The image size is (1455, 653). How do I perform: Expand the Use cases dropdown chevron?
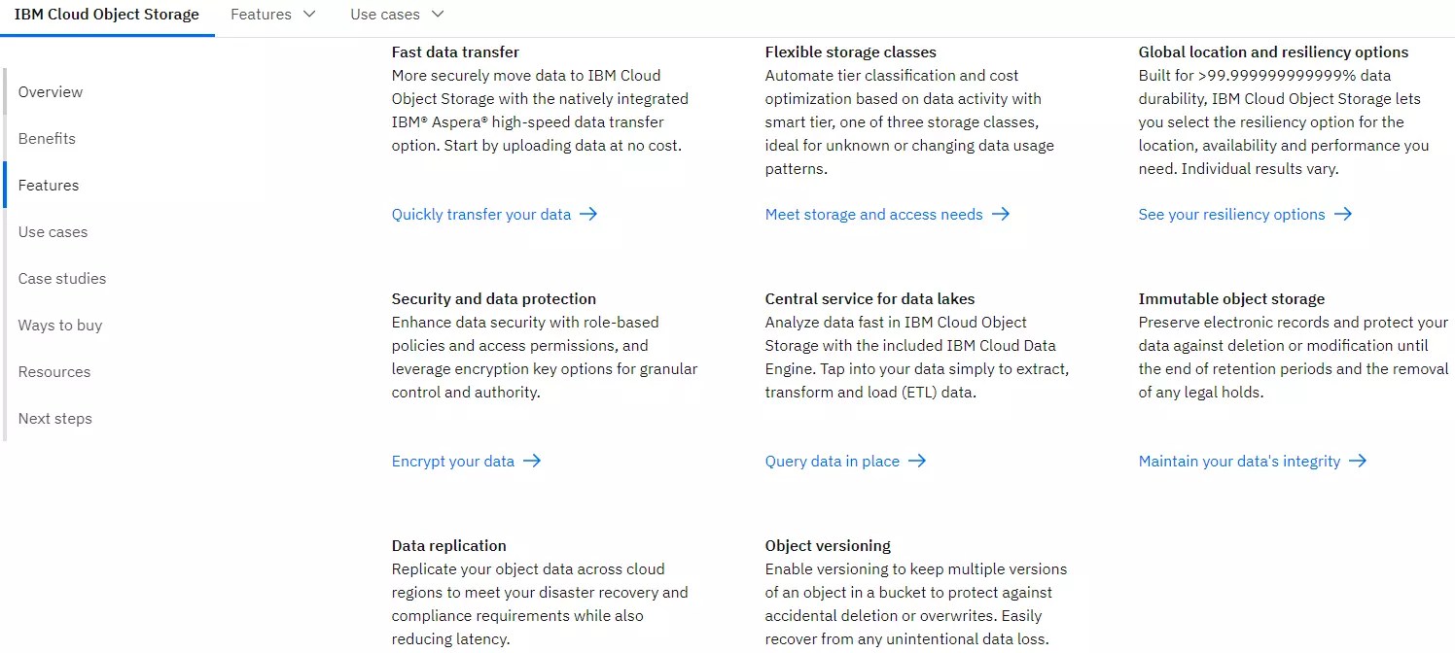coord(437,15)
